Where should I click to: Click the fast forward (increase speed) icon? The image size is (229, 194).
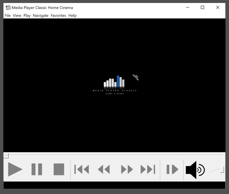click(x=127, y=169)
